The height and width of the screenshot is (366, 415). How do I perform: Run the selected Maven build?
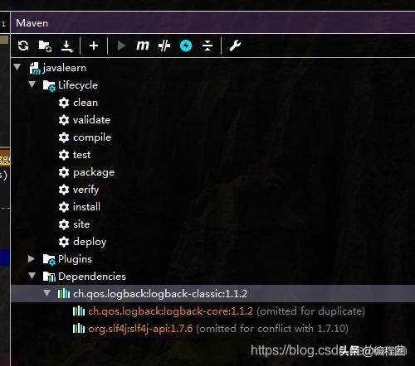tap(121, 46)
